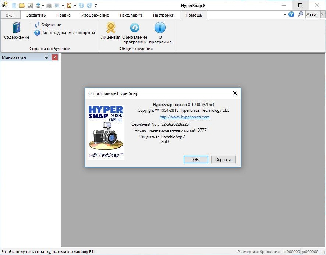Expand the Авто zoom dropdown arrow
326x255 pixels.
pyautogui.click(x=322, y=14)
